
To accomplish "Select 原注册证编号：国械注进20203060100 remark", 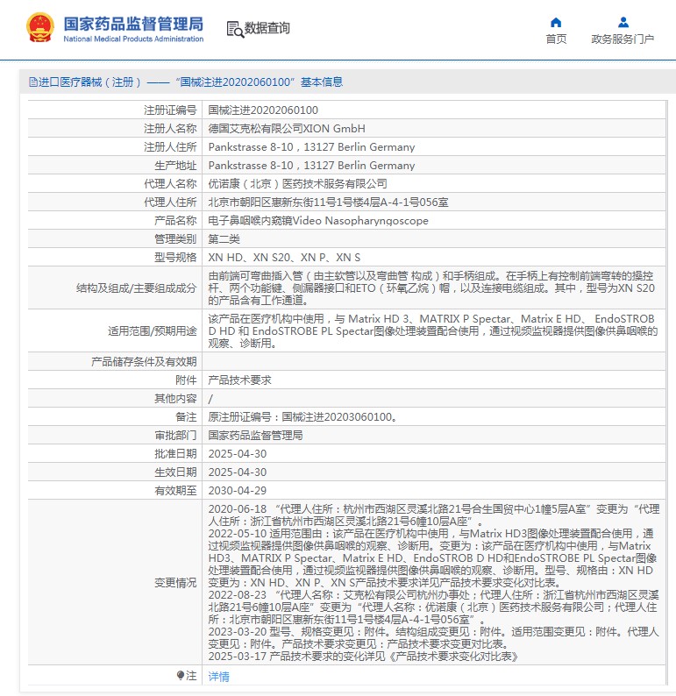I will click(302, 417).
